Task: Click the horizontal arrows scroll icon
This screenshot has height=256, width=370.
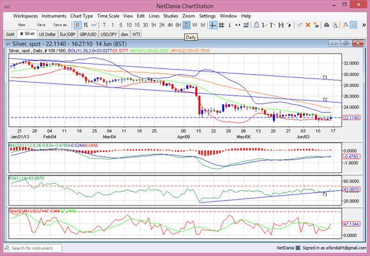Action: [x=237, y=25]
